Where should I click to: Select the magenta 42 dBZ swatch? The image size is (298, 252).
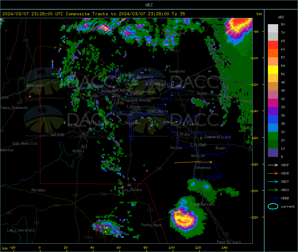point(273,103)
